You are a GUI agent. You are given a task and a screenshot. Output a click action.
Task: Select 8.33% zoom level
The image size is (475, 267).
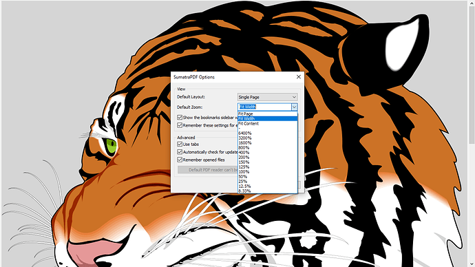point(268,191)
